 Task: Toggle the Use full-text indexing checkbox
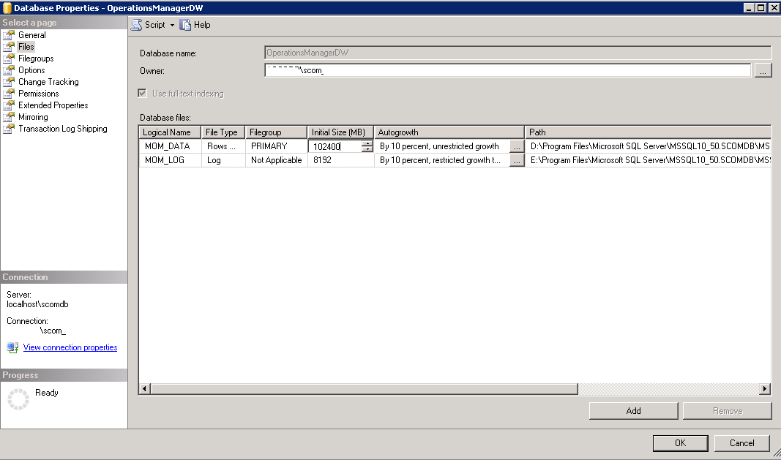[143, 93]
